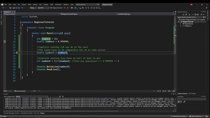Image resolution: width=210 pixels, height=118 pixels.
Task: Open the editor zoom level dropdown
Action: [x=6, y=91]
